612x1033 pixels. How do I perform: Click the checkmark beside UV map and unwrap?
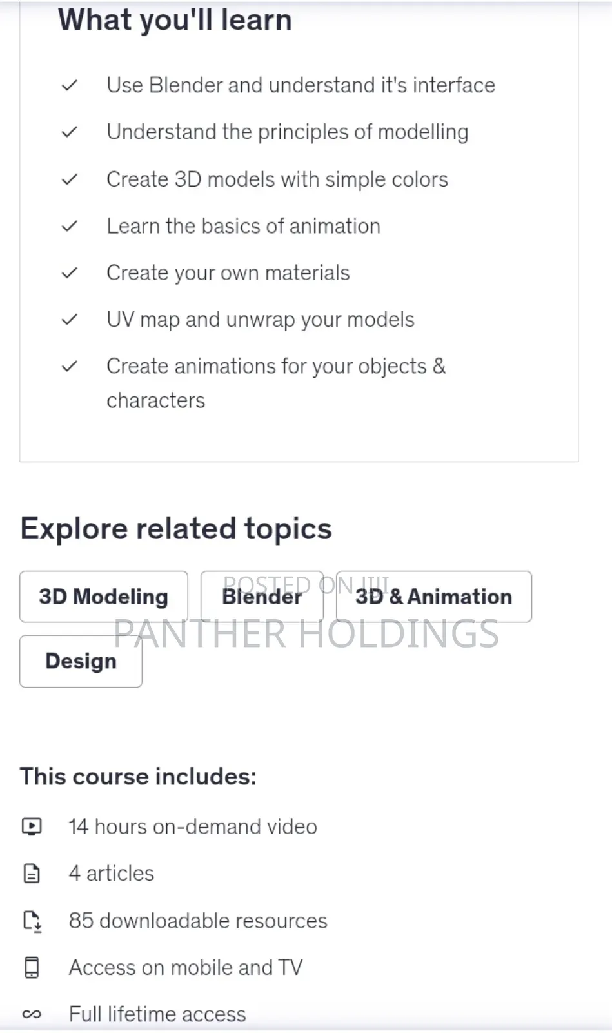click(70, 319)
